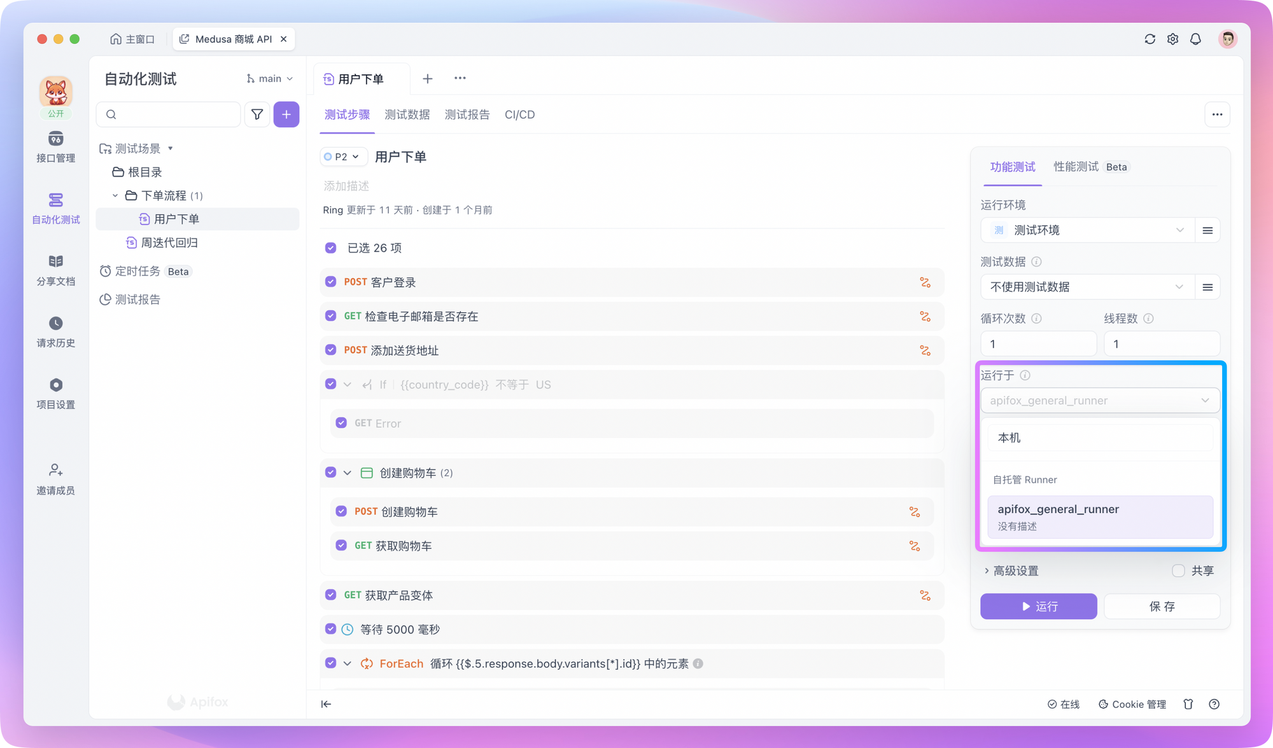This screenshot has height=748, width=1273.
Task: Open the help question mark icon
Action: [x=1214, y=704]
